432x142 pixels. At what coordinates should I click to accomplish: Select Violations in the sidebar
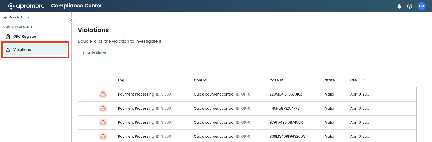point(35,50)
